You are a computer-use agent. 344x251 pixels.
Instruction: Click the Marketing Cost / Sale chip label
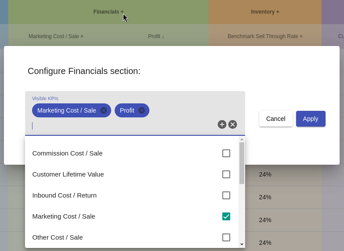tap(67, 110)
